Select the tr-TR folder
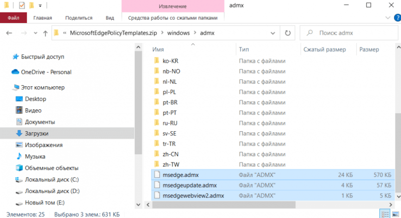The image size is (401, 218). 169,144
